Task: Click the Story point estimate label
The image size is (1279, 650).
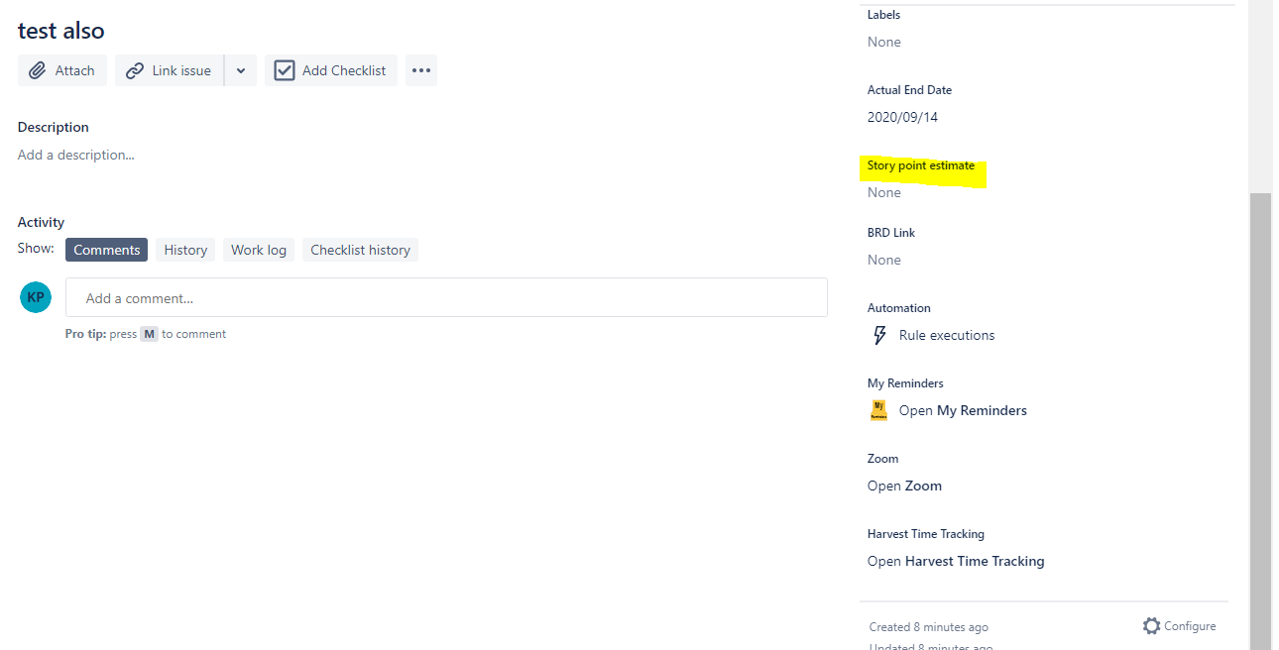Action: (921, 165)
